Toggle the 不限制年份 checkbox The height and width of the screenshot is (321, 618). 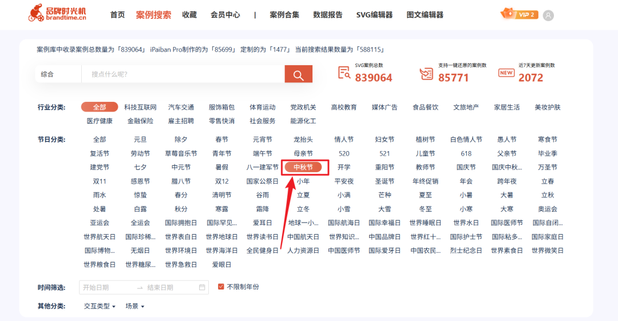coord(221,287)
